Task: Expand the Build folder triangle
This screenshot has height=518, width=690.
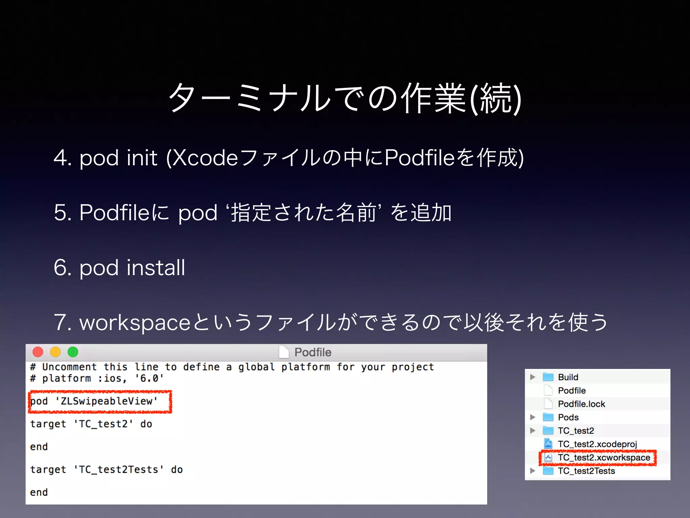Action: point(532,377)
